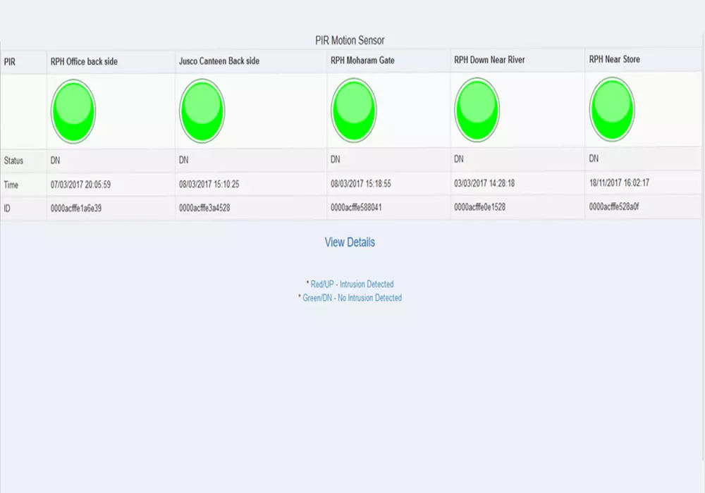Select the RPH Down Near River column header

click(x=489, y=59)
